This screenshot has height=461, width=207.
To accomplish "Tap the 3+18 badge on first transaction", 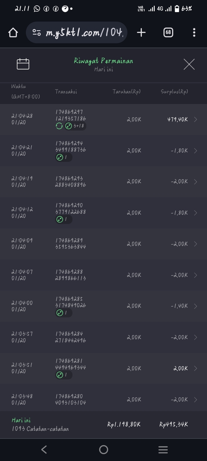I will tap(75, 126).
